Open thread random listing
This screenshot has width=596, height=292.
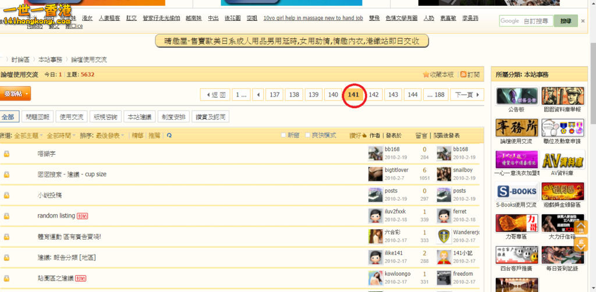(56, 216)
